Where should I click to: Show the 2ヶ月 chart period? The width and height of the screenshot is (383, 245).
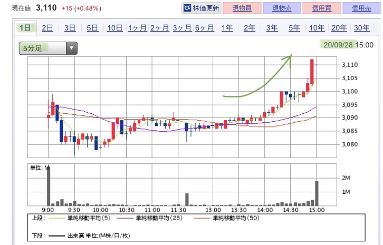click(159, 28)
